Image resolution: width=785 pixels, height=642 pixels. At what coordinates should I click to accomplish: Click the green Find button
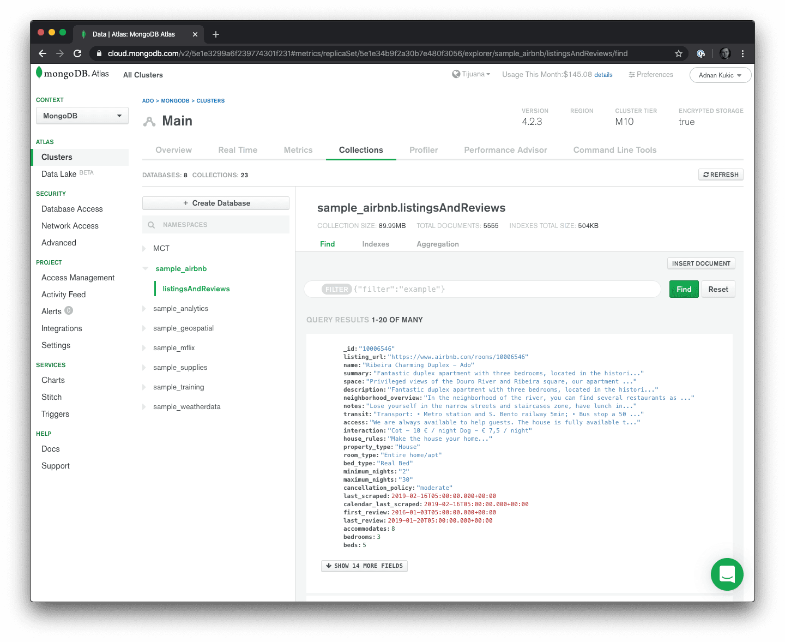tap(684, 289)
